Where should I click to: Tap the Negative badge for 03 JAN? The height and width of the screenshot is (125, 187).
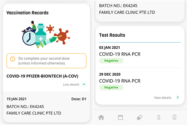coord(111,61)
